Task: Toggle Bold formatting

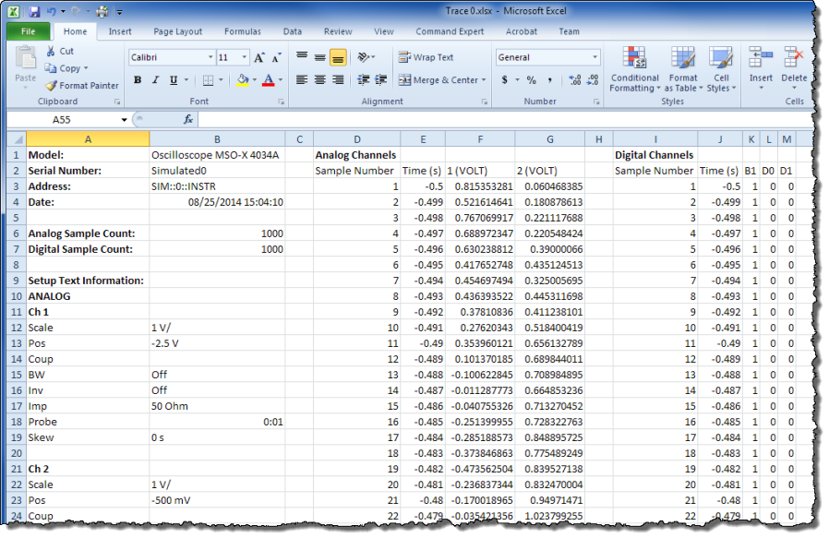Action: [138, 79]
